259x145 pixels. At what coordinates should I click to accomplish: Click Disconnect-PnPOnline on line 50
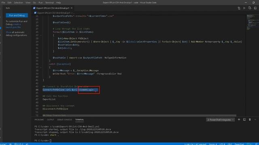tap(55, 109)
